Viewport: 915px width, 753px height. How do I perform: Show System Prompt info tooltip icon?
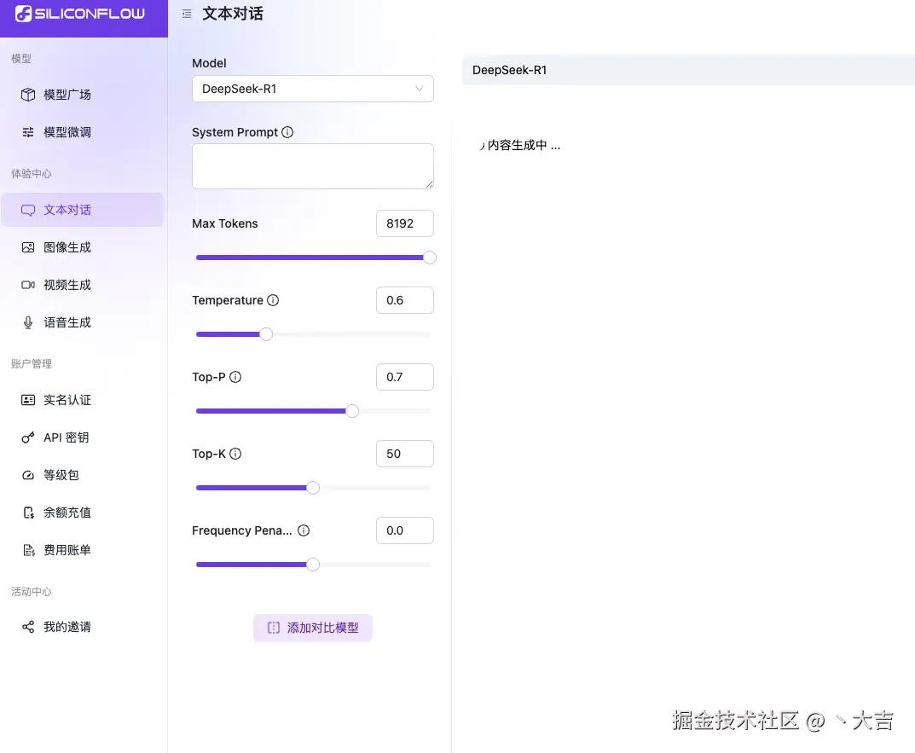click(287, 132)
